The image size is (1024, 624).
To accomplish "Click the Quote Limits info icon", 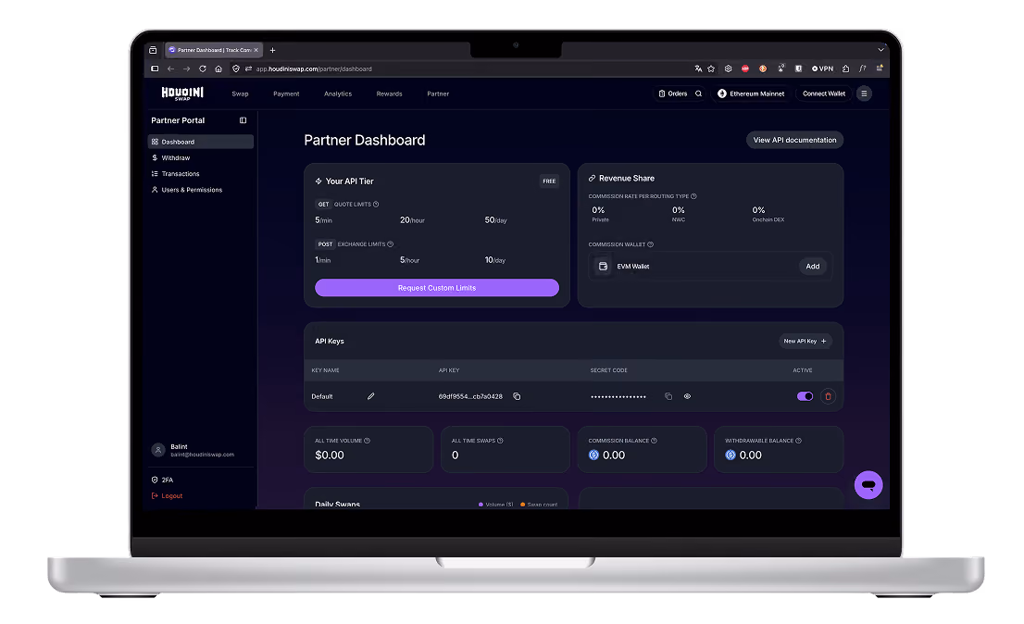I will coord(376,205).
